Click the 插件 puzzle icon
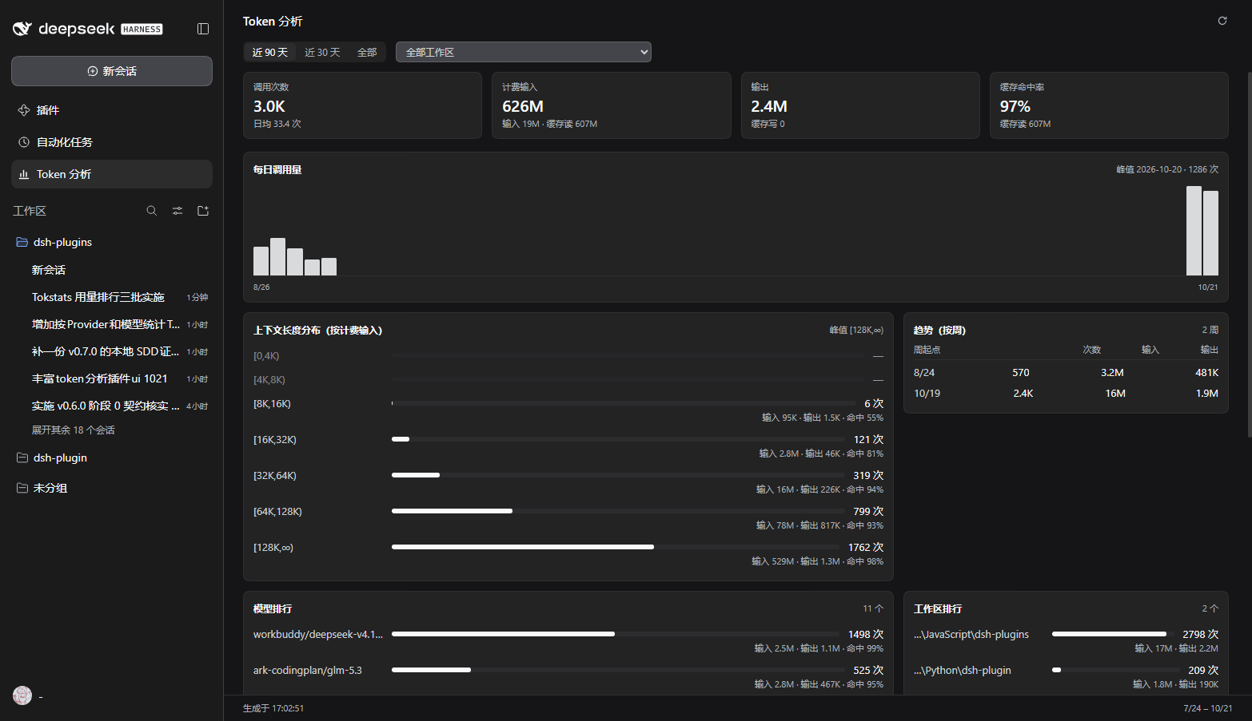This screenshot has height=721, width=1252. pos(24,110)
